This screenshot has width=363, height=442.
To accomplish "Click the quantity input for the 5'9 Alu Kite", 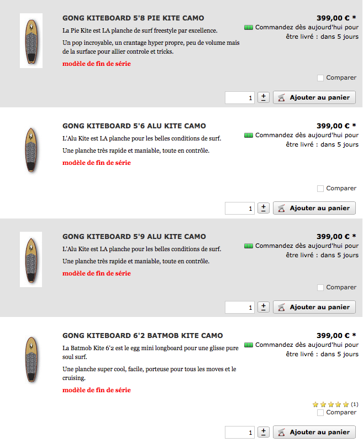I will [240, 307].
